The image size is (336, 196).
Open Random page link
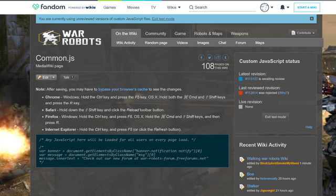pos(156,43)
